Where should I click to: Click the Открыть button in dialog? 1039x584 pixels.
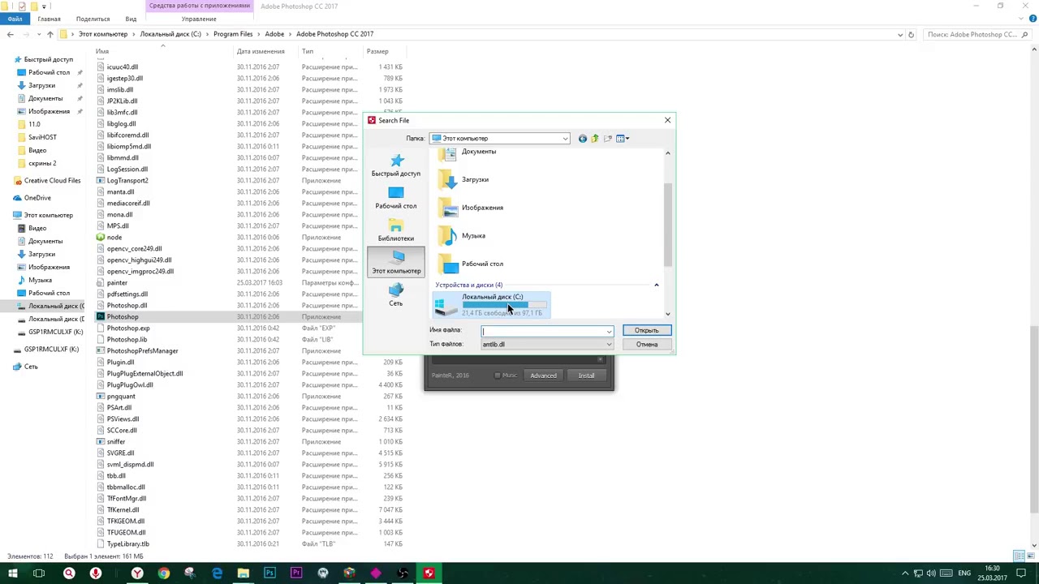coord(647,331)
